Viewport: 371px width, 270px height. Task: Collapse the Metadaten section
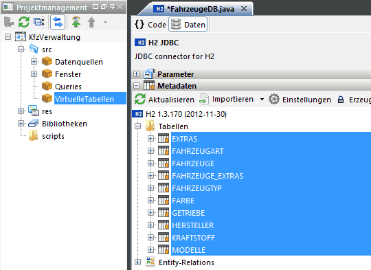[x=136, y=86]
